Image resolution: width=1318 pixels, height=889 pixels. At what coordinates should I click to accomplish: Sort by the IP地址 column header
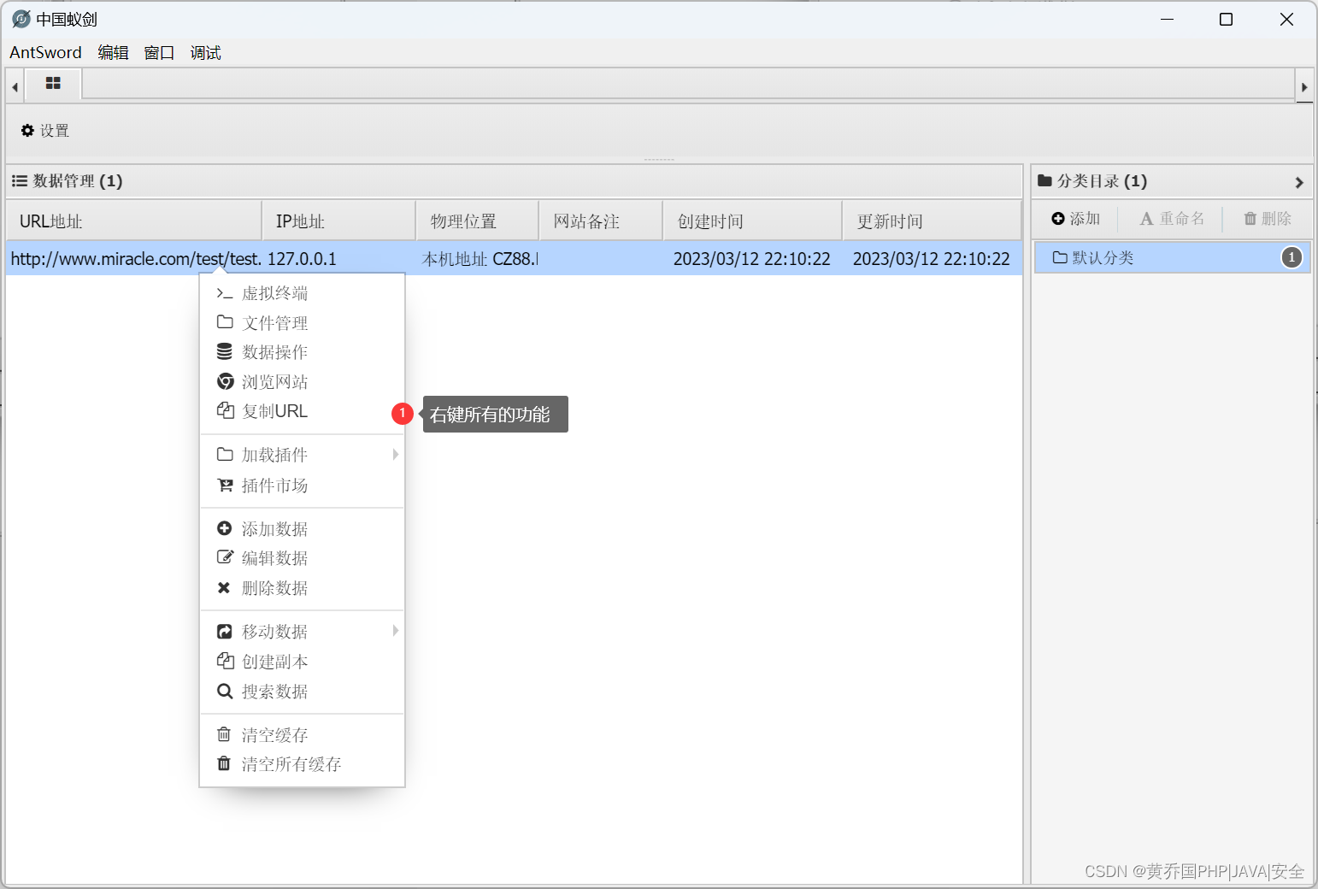point(338,221)
